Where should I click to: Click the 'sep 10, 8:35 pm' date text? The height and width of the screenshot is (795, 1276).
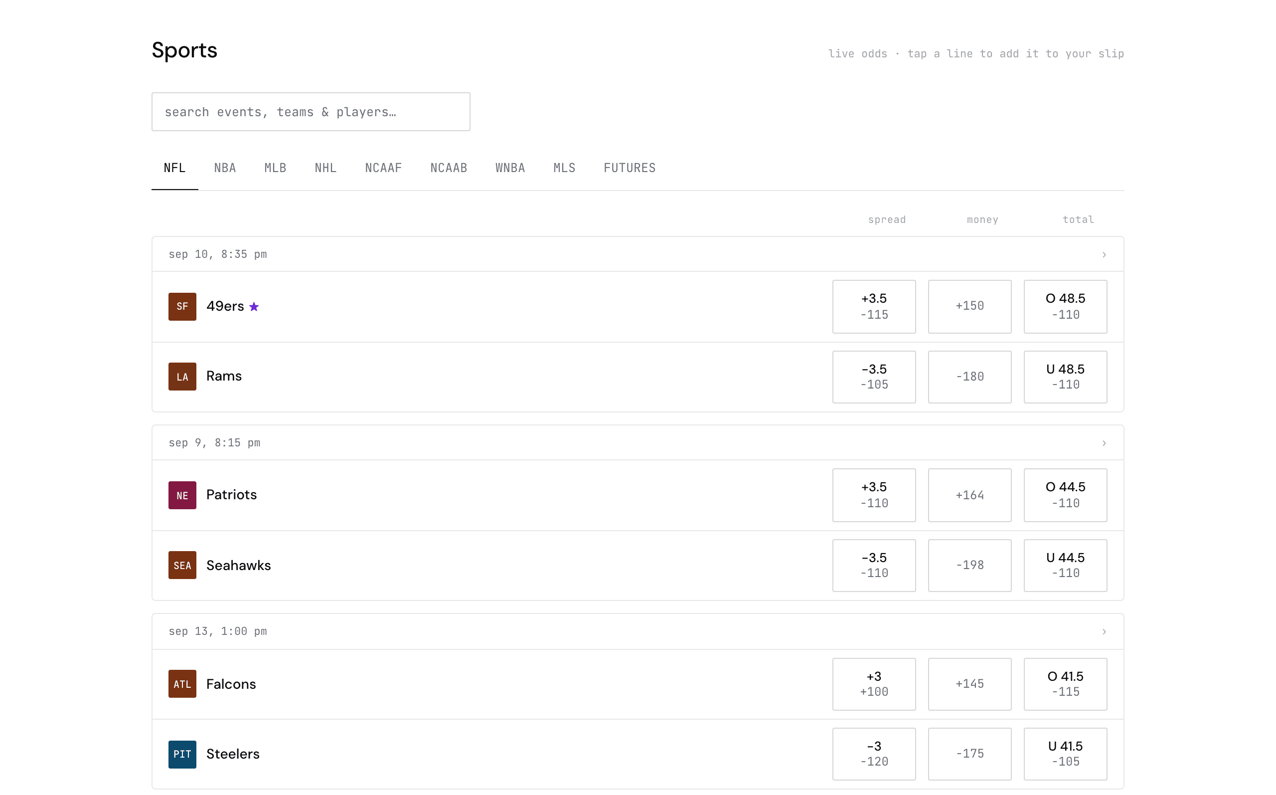point(217,254)
